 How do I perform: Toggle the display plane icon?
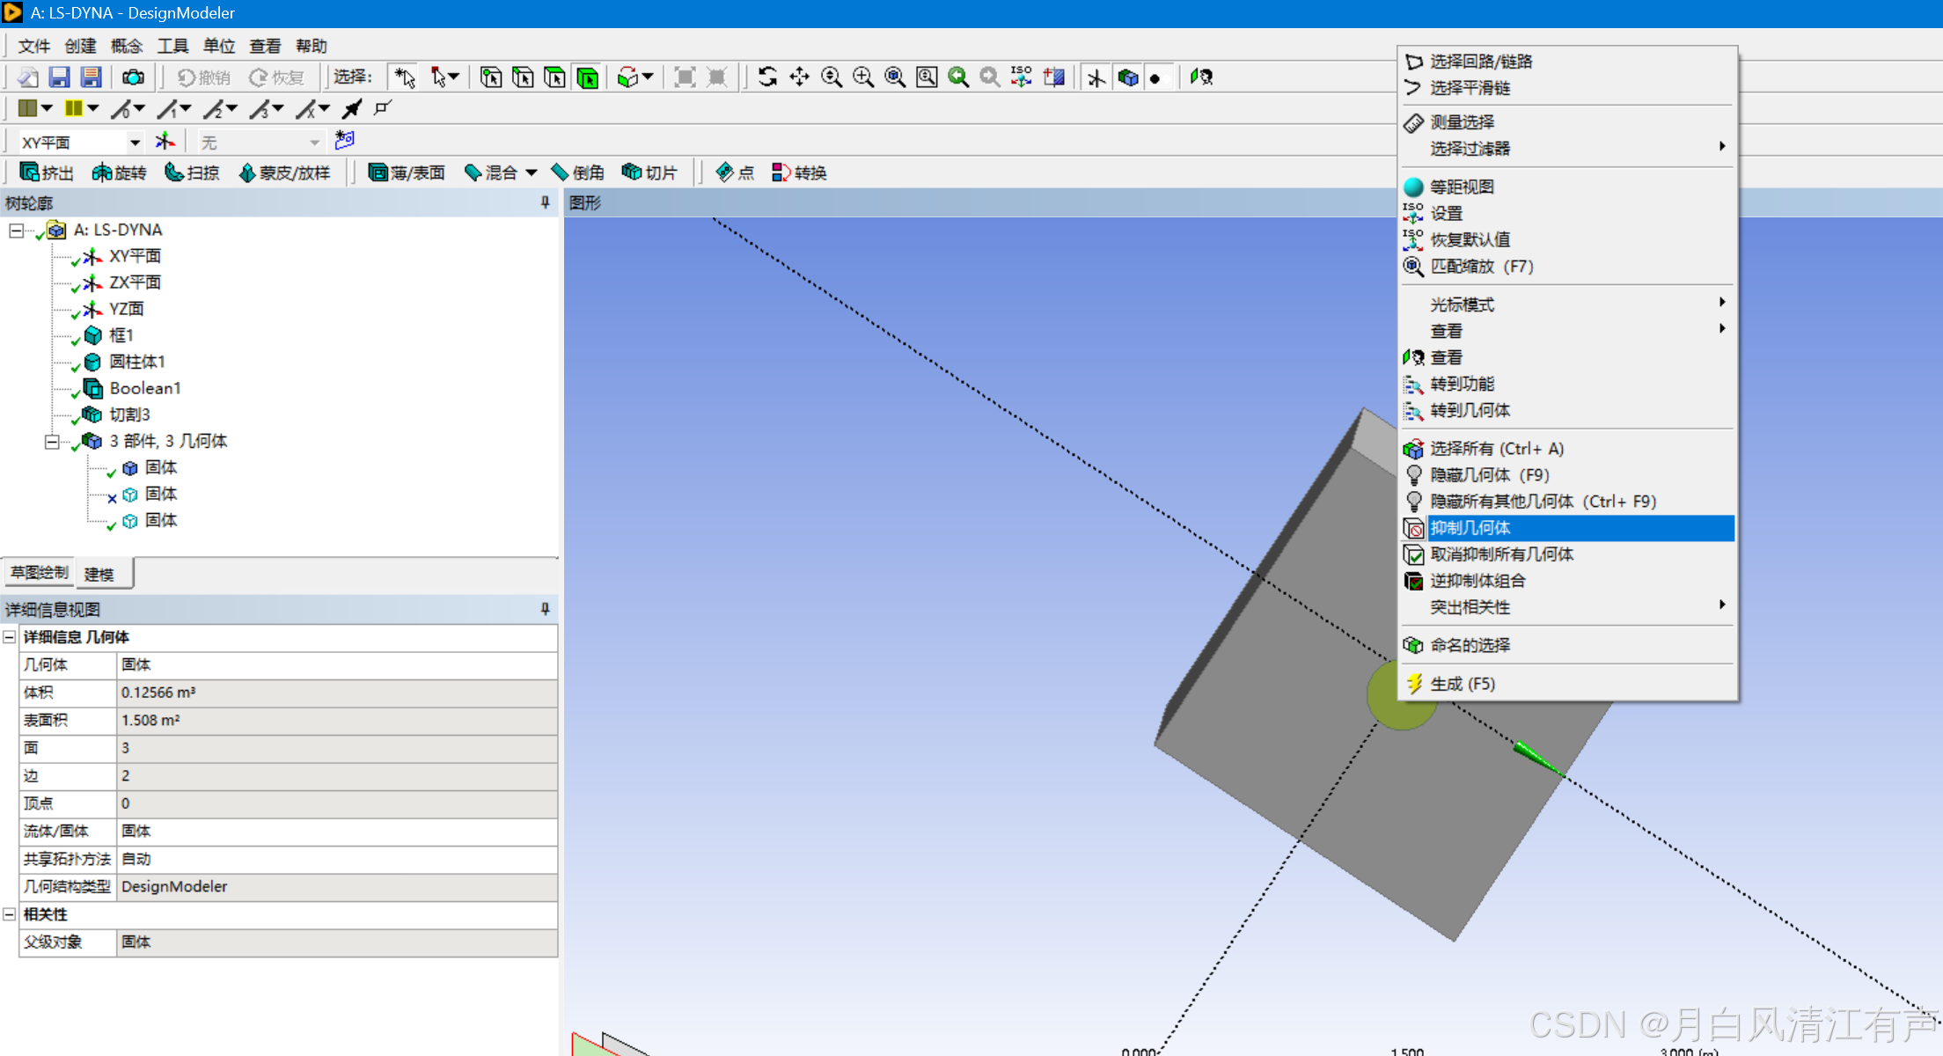(x=1096, y=77)
